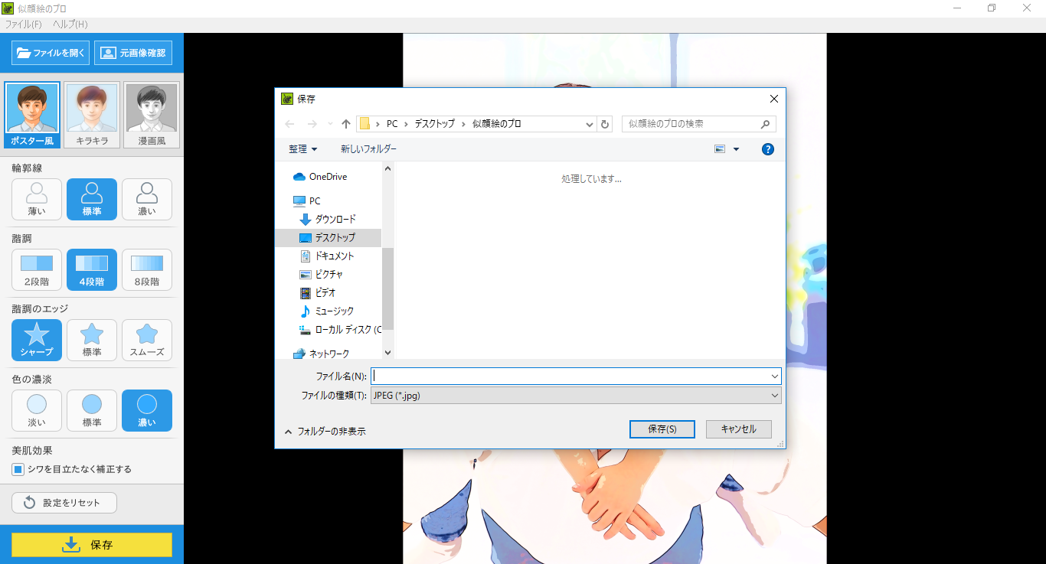The height and width of the screenshot is (564, 1046).
Task: Open a file with ファイルを開く
Action: coord(49,52)
